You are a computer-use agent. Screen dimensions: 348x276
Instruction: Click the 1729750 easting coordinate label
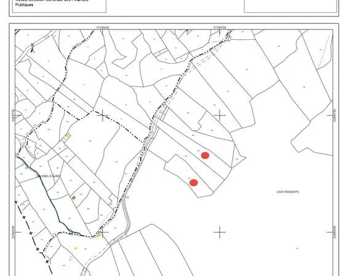219,28
